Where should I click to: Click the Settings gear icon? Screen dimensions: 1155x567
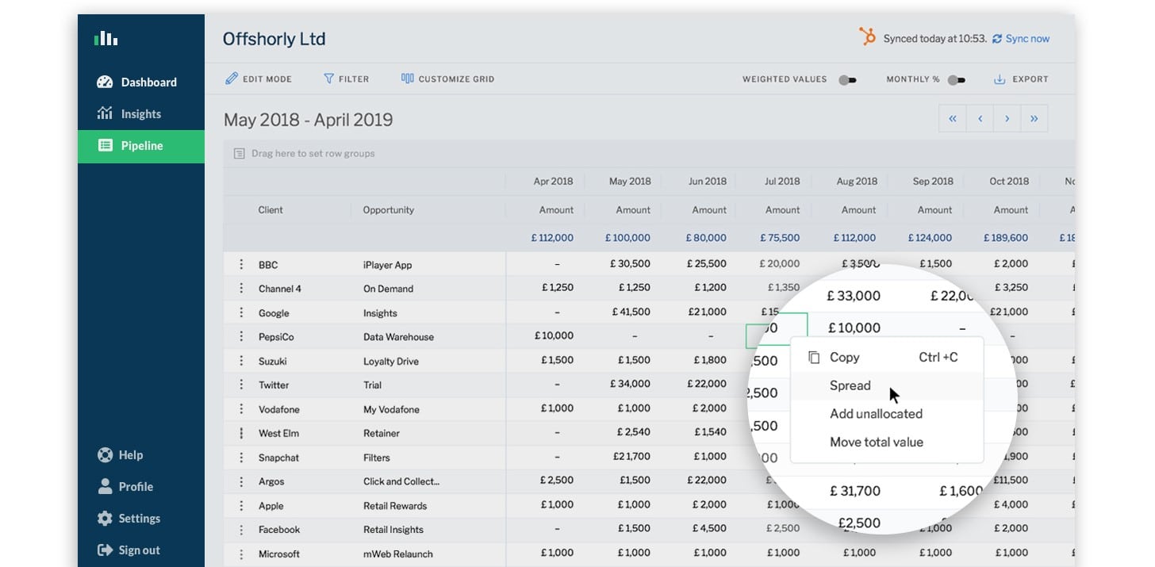[x=105, y=519]
